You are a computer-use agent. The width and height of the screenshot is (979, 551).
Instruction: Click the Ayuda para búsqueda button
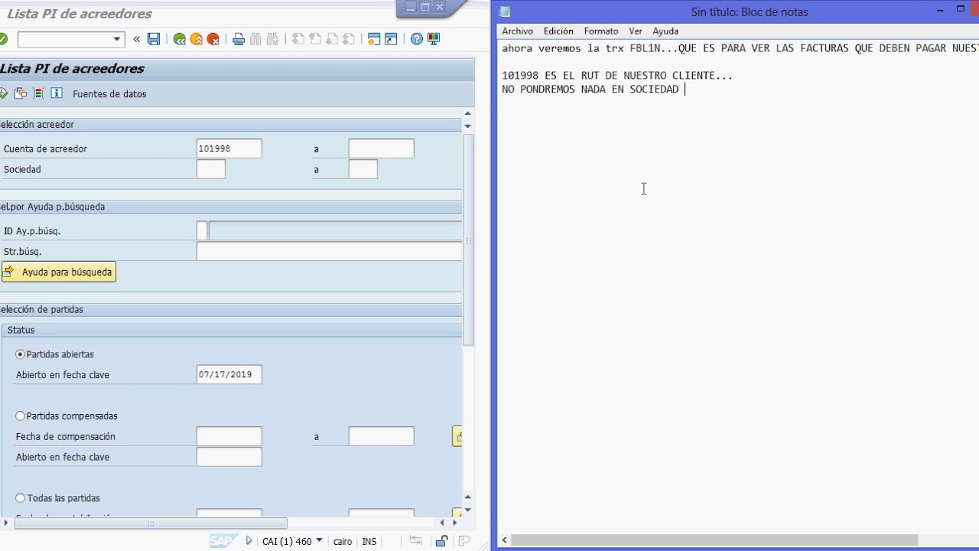pyautogui.click(x=59, y=272)
